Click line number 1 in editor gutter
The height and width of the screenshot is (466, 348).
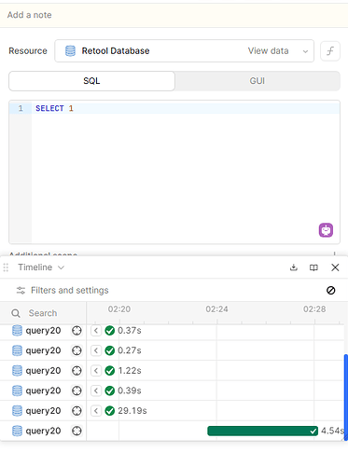click(21, 108)
